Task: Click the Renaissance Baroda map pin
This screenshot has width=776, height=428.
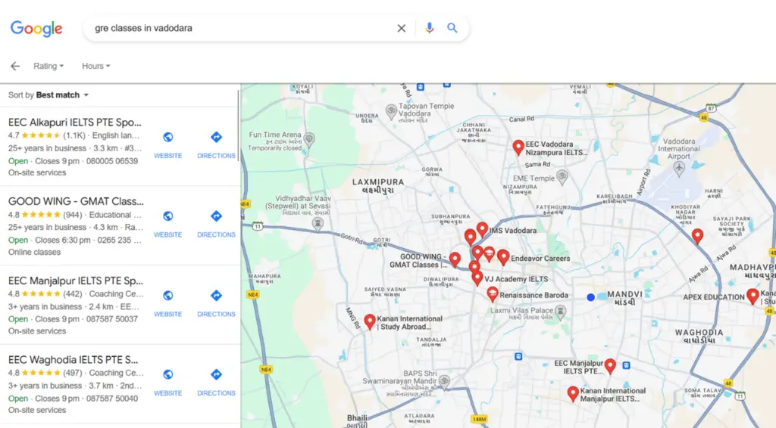Action: tap(493, 294)
